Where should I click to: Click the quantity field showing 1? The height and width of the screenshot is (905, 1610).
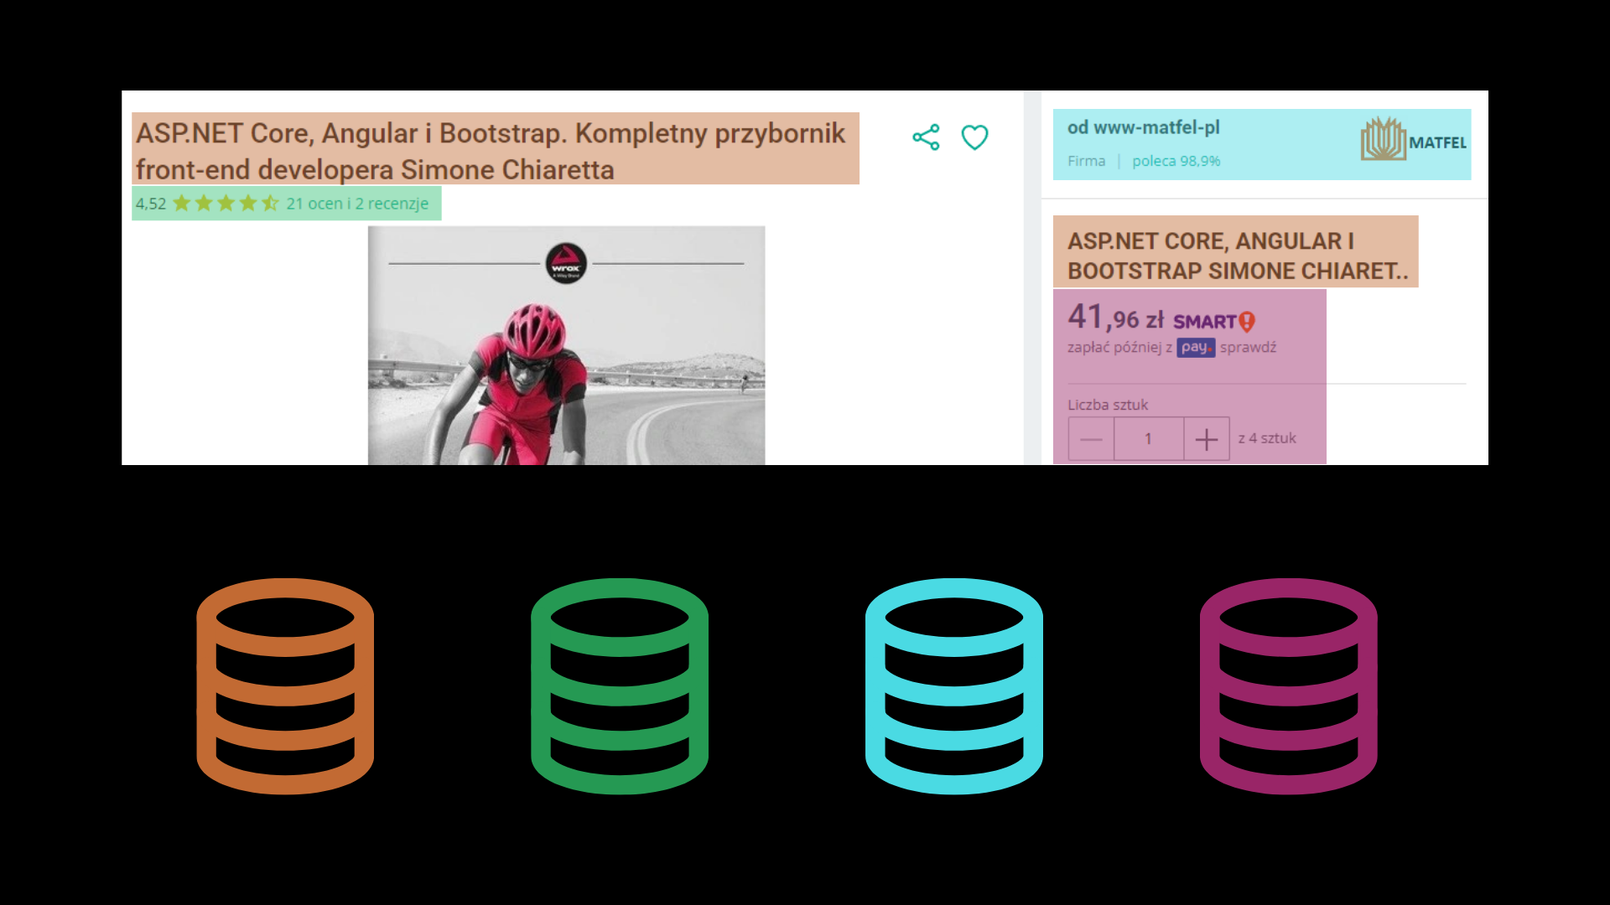[1149, 439]
